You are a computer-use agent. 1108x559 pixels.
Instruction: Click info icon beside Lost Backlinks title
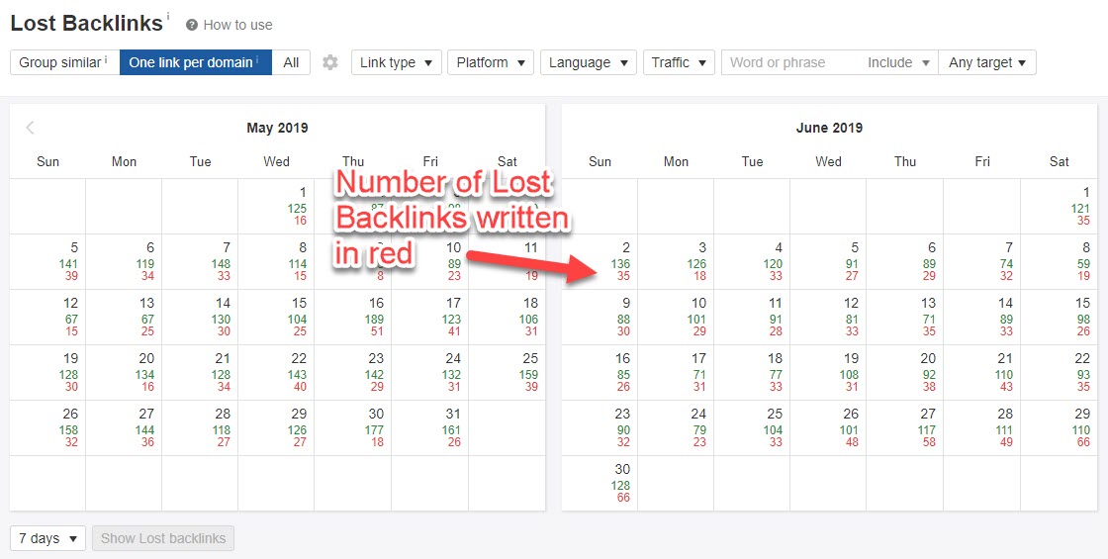(168, 17)
